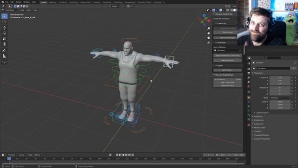Play the timeline animation
This screenshot has width=298, height=168.
pyautogui.click(x=126, y=155)
